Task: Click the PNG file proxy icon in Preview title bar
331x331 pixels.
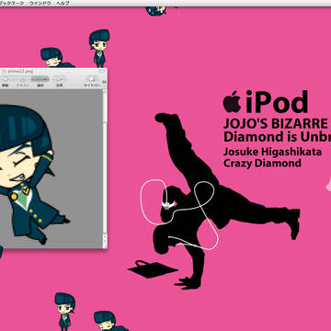Action: (4, 72)
